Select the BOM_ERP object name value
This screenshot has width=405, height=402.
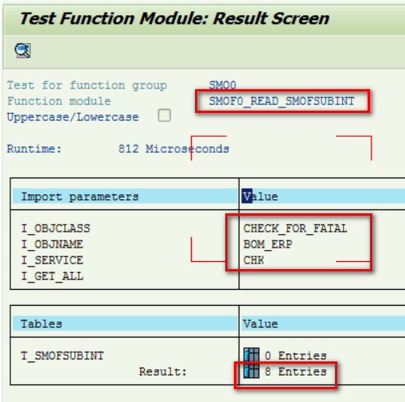(x=267, y=244)
